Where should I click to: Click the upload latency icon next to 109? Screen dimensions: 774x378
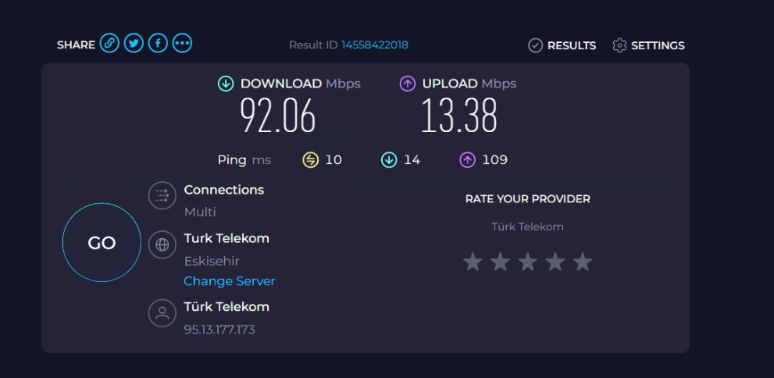click(x=468, y=160)
